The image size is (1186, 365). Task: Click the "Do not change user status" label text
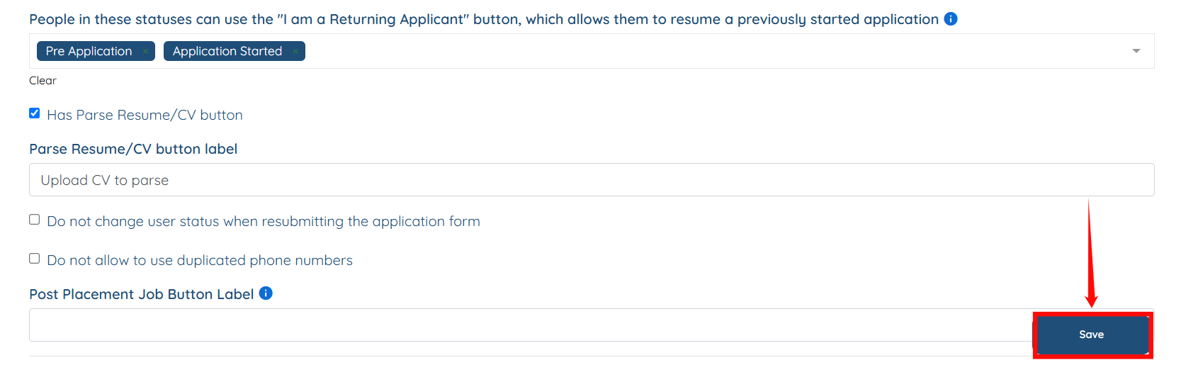pyautogui.click(x=264, y=221)
